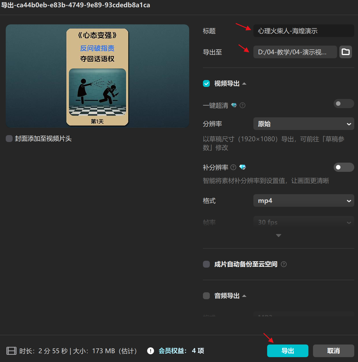The width and height of the screenshot is (358, 362).
Task: Click the folder icon to browse export location
Action: 345,52
